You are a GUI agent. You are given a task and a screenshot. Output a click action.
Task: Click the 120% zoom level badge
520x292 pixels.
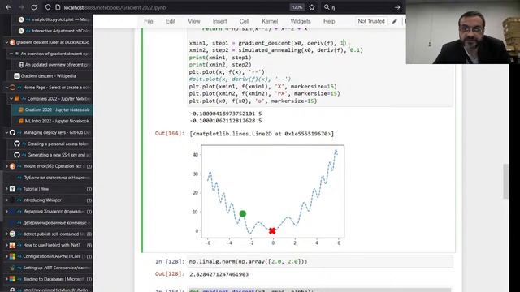point(297,7)
